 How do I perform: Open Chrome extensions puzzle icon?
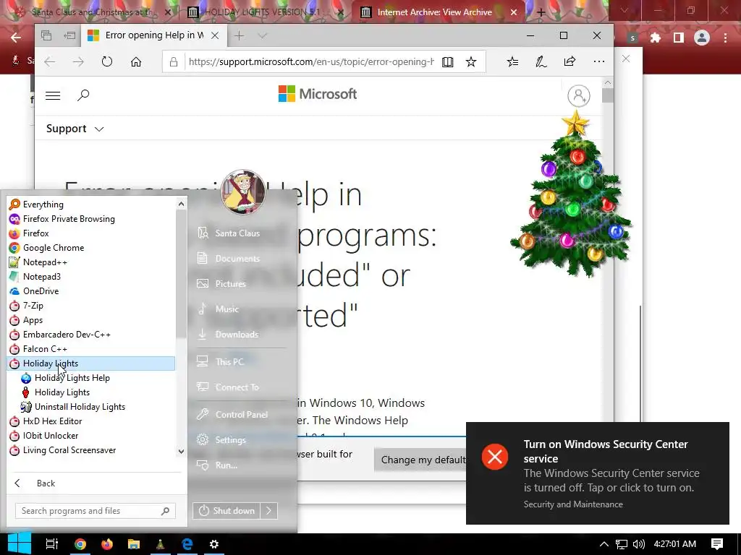coord(655,38)
